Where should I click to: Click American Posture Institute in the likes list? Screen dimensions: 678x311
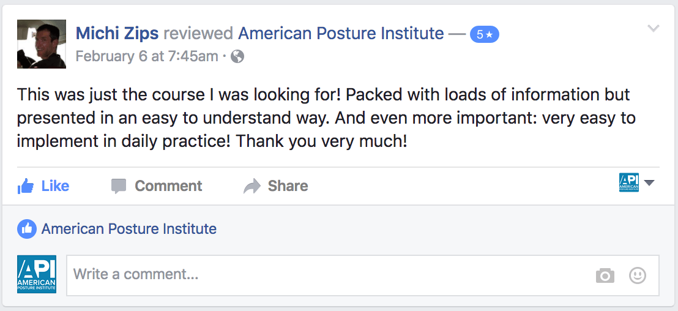point(129,229)
